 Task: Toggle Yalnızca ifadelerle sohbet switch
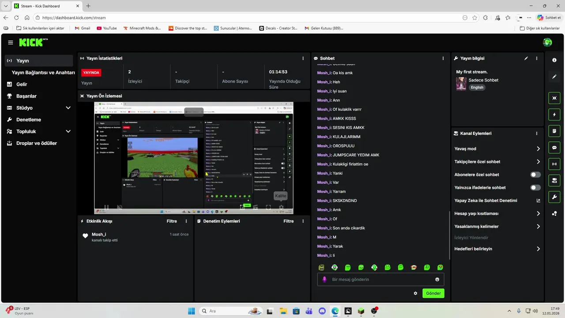535,188
